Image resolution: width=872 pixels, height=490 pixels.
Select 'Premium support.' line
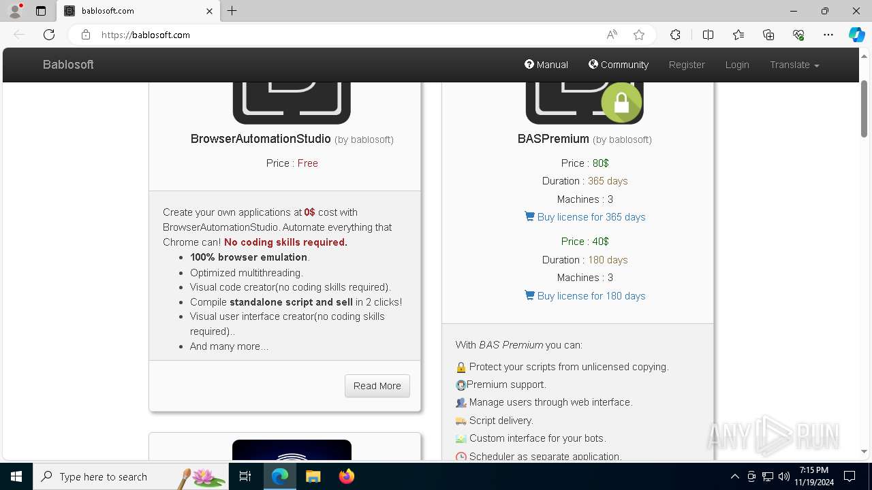(x=501, y=385)
